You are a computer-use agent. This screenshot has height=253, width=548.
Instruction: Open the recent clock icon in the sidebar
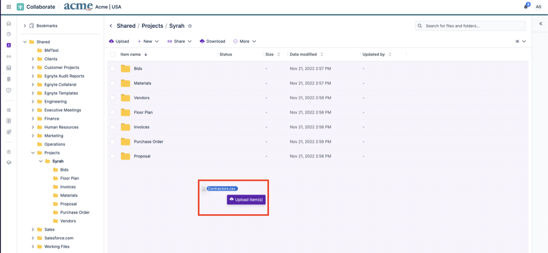[x=8, y=34]
